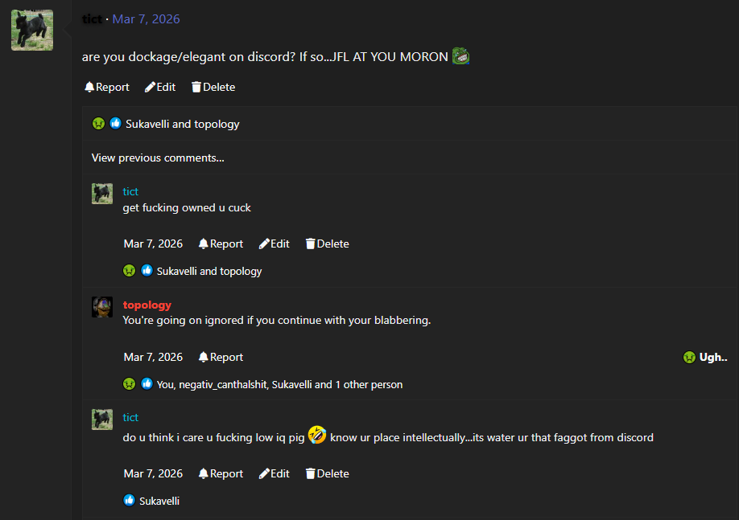Click trash Delete icon on 'get fucking owned' comment
Image resolution: width=739 pixels, height=520 pixels.
(310, 244)
